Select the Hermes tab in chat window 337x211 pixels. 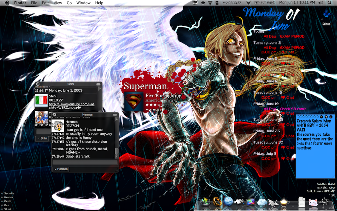click(61, 169)
